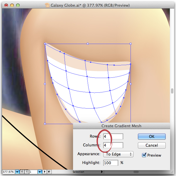Go to the last artboard
The image size is (176, 176).
pos(49,172)
